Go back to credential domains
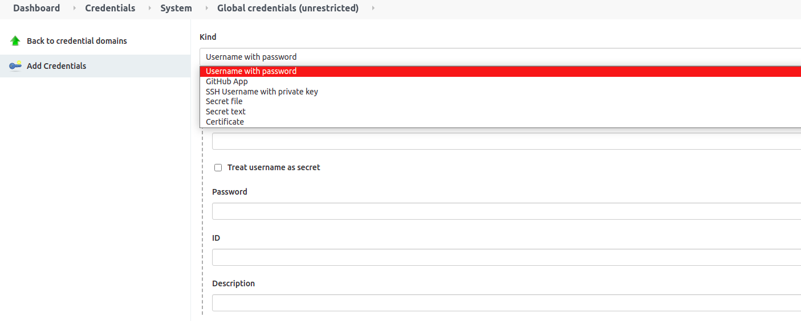Image resolution: width=801 pixels, height=321 pixels. tap(77, 41)
